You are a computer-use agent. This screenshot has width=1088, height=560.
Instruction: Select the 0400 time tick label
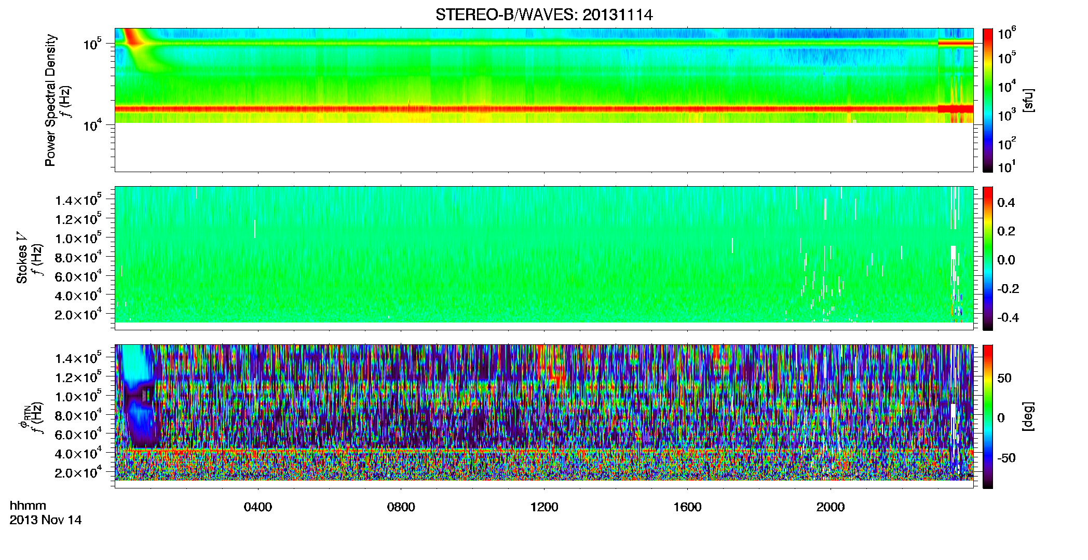(x=258, y=507)
